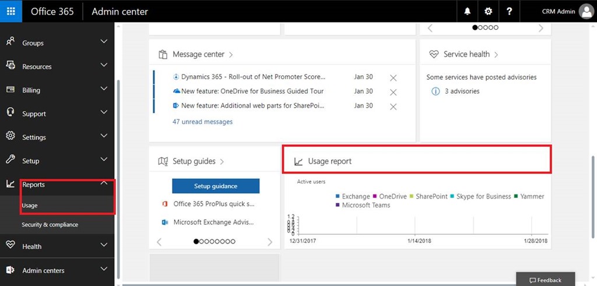Click the Service health heart icon
The image size is (597, 286).
pos(434,54)
